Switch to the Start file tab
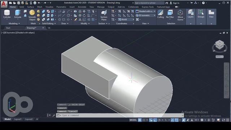The width and height of the screenshot is (231, 130). pyautogui.click(x=8, y=28)
